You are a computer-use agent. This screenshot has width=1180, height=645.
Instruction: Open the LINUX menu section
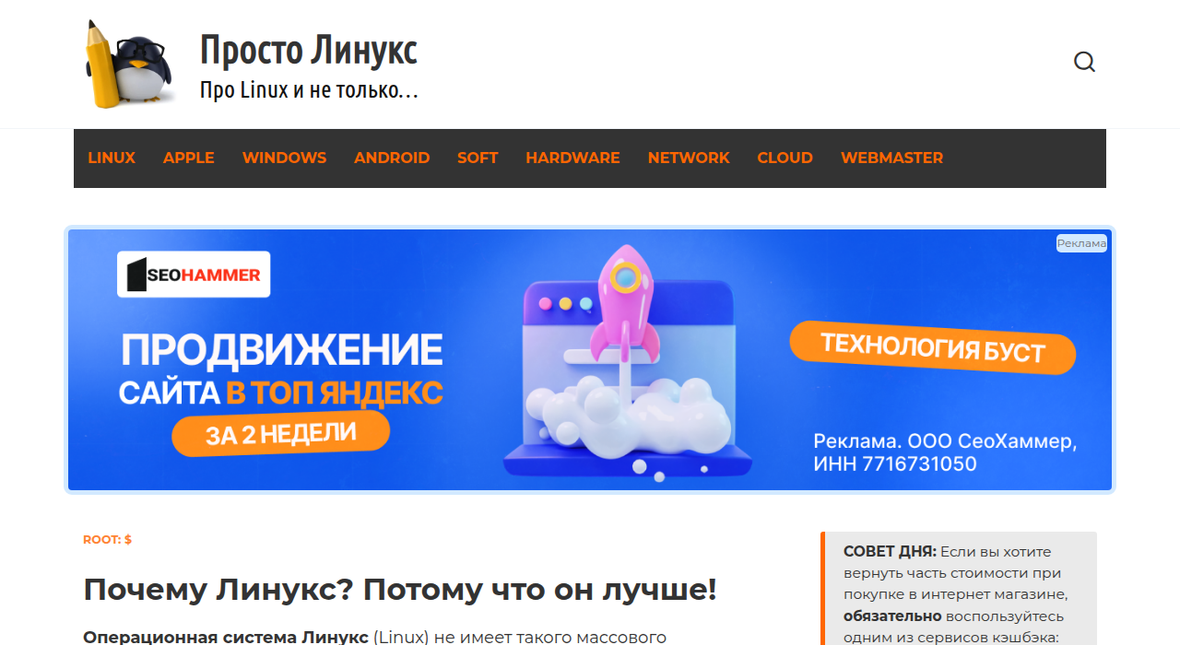click(112, 158)
